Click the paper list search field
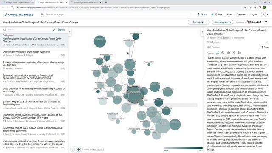Screen dimensions: 272x153 tap(29, 30)
